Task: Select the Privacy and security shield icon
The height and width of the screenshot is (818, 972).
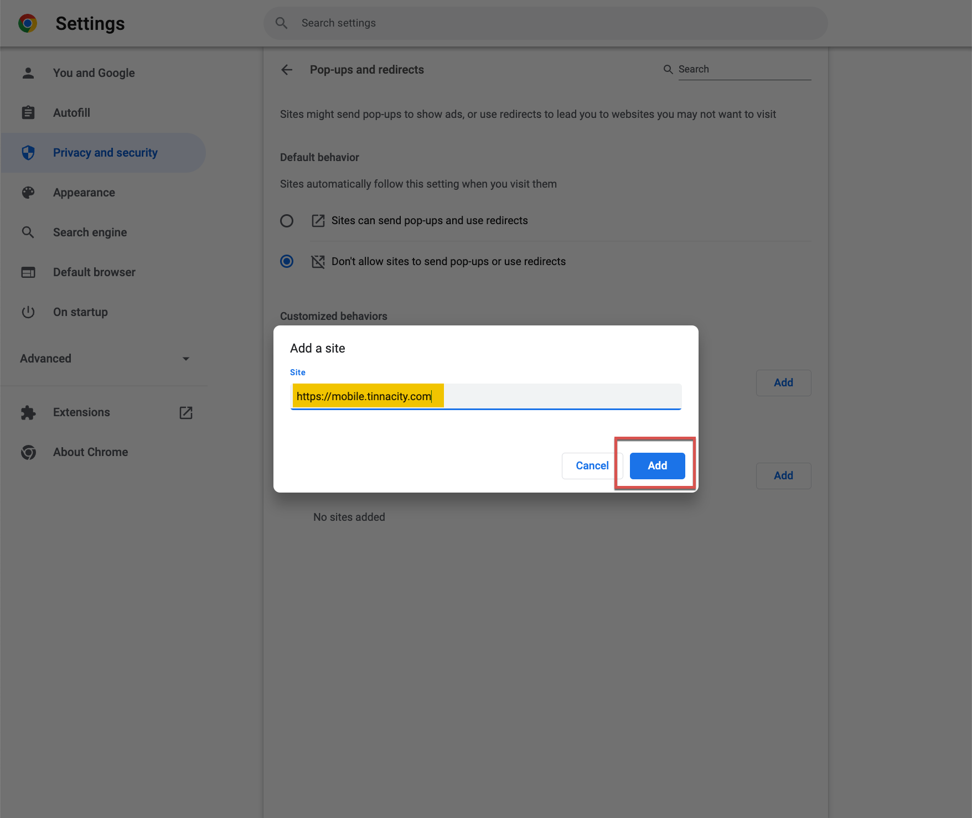Action: 28,153
